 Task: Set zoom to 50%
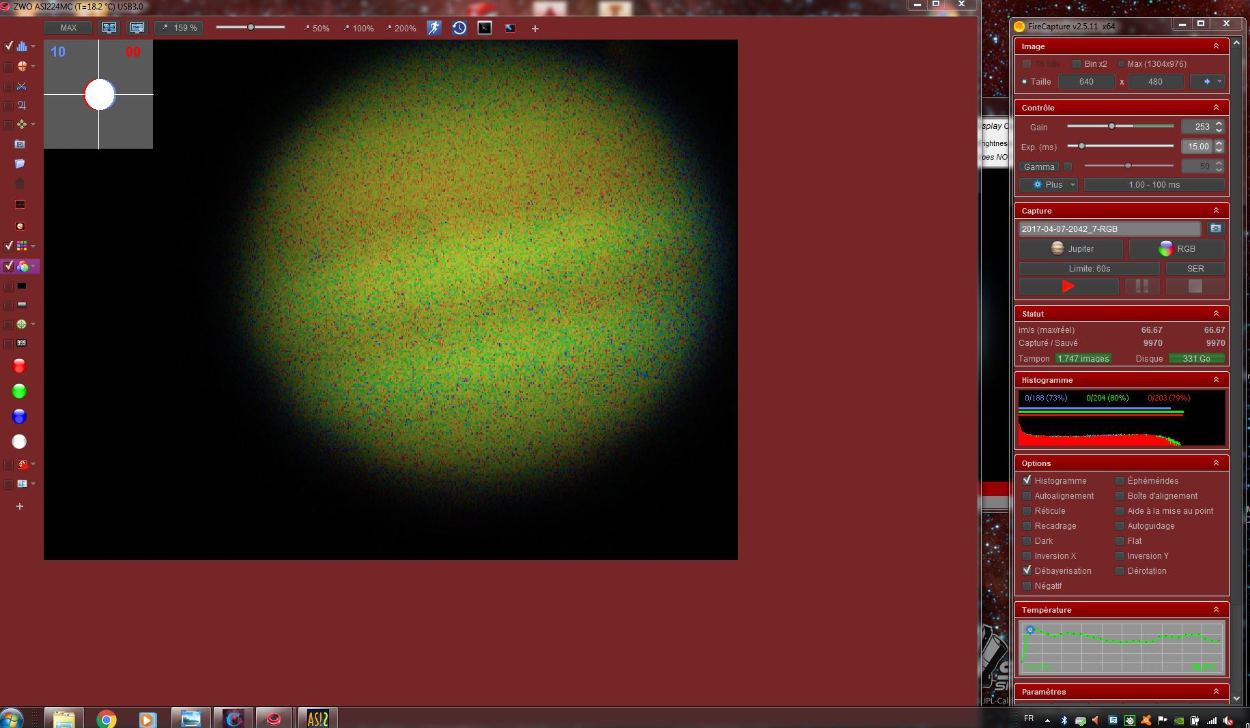(317, 29)
